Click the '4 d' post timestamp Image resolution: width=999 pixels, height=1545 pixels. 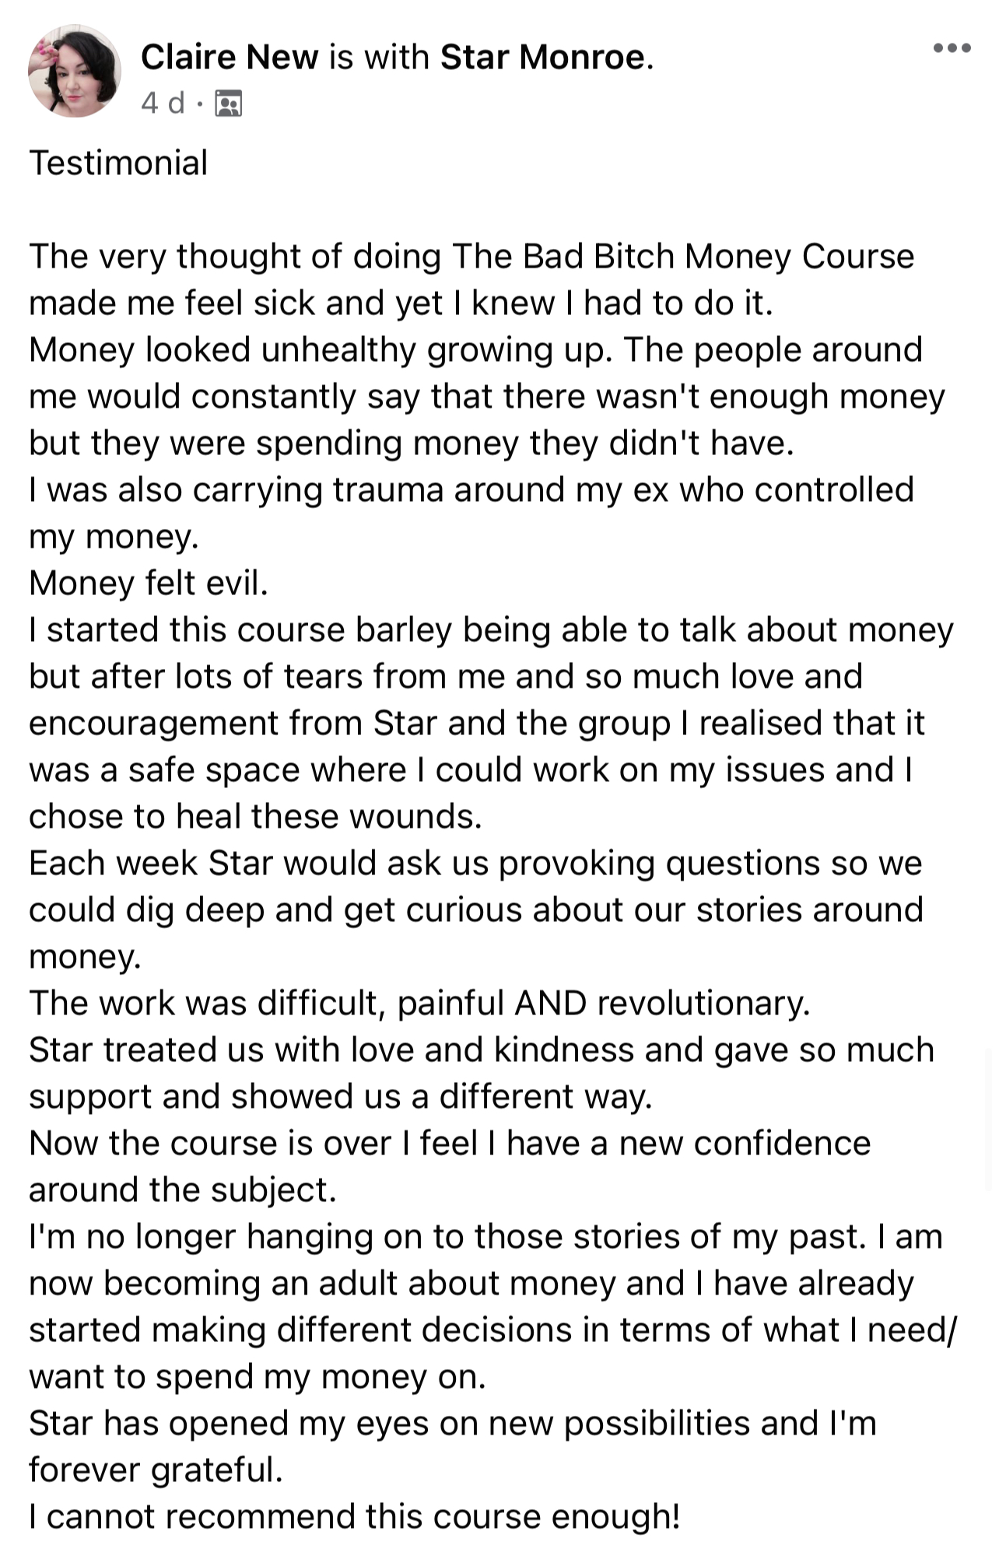pos(163,103)
